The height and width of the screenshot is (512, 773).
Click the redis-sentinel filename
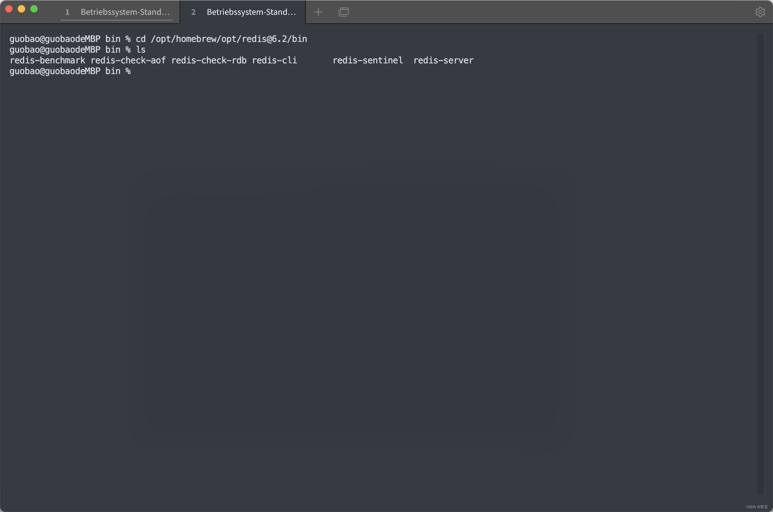click(368, 61)
